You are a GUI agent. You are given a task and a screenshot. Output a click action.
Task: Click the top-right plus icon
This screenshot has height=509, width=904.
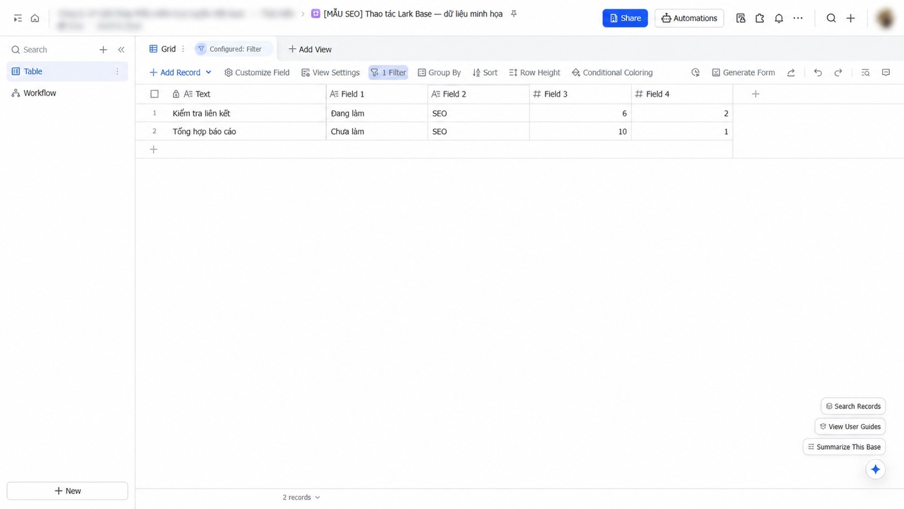[x=850, y=18]
